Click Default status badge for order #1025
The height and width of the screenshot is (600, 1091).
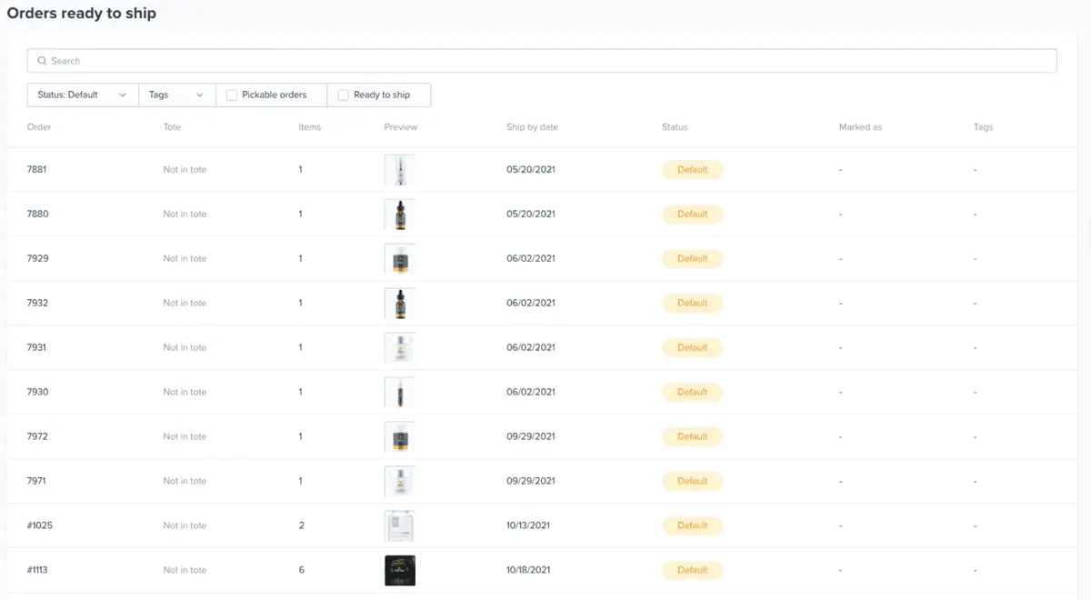(x=692, y=526)
